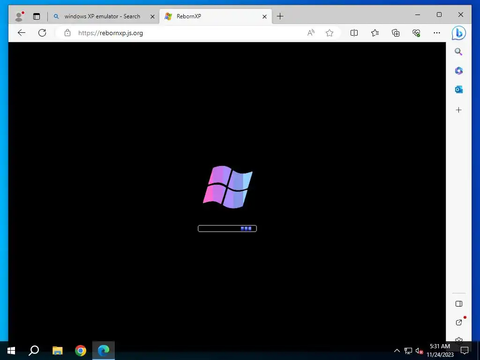The image size is (480, 360).
Task: Click the muted volume tray icon
Action: [x=419, y=351]
